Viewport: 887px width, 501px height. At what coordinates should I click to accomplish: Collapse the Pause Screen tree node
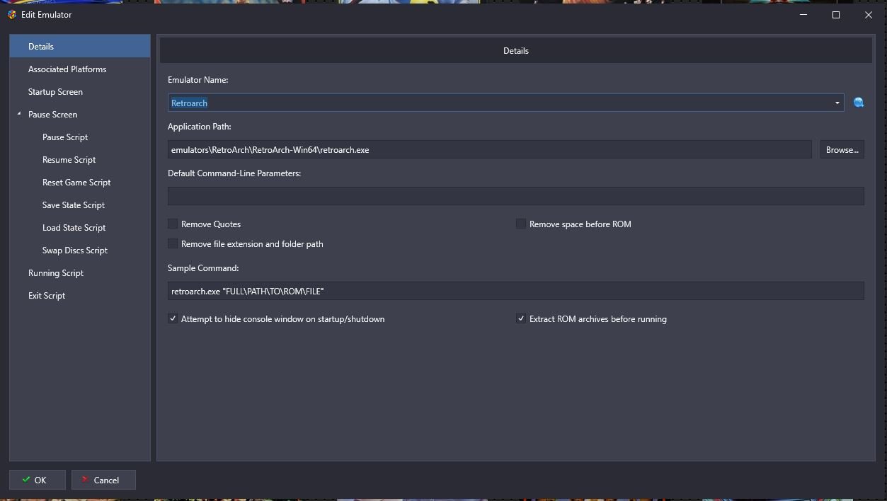coord(19,114)
